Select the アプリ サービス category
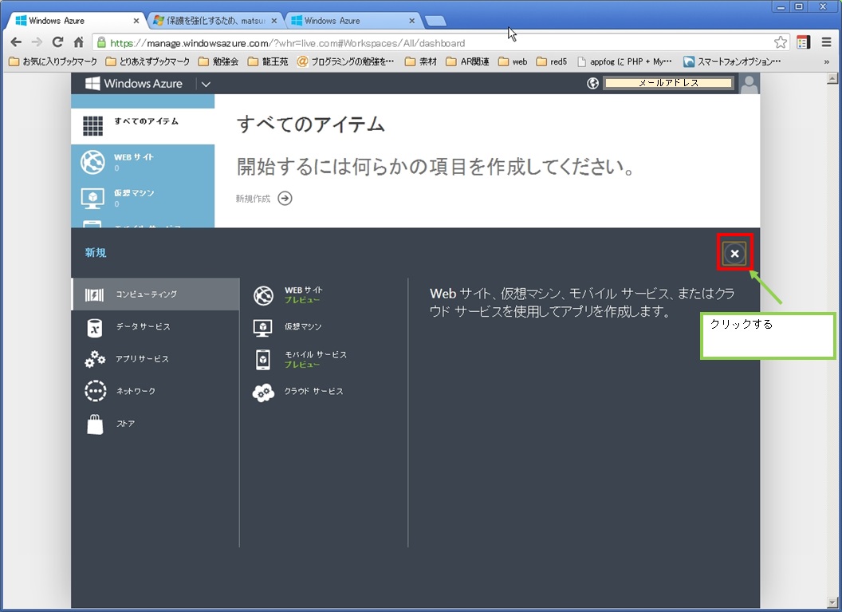This screenshot has width=842, height=612. point(155,359)
